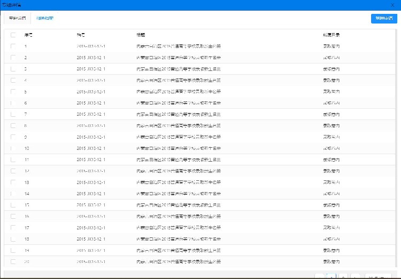
Task: Check the checkbox for row 1
Action: point(13,46)
